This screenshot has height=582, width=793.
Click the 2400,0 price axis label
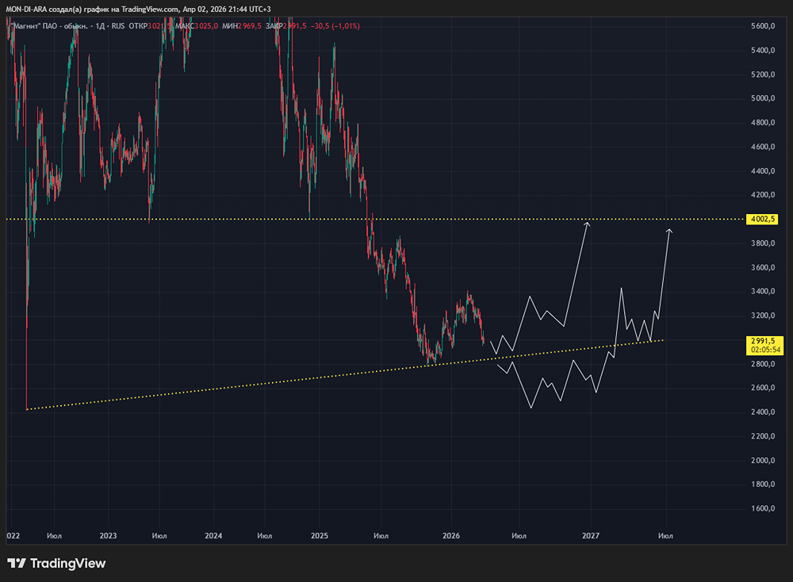pyautogui.click(x=763, y=412)
